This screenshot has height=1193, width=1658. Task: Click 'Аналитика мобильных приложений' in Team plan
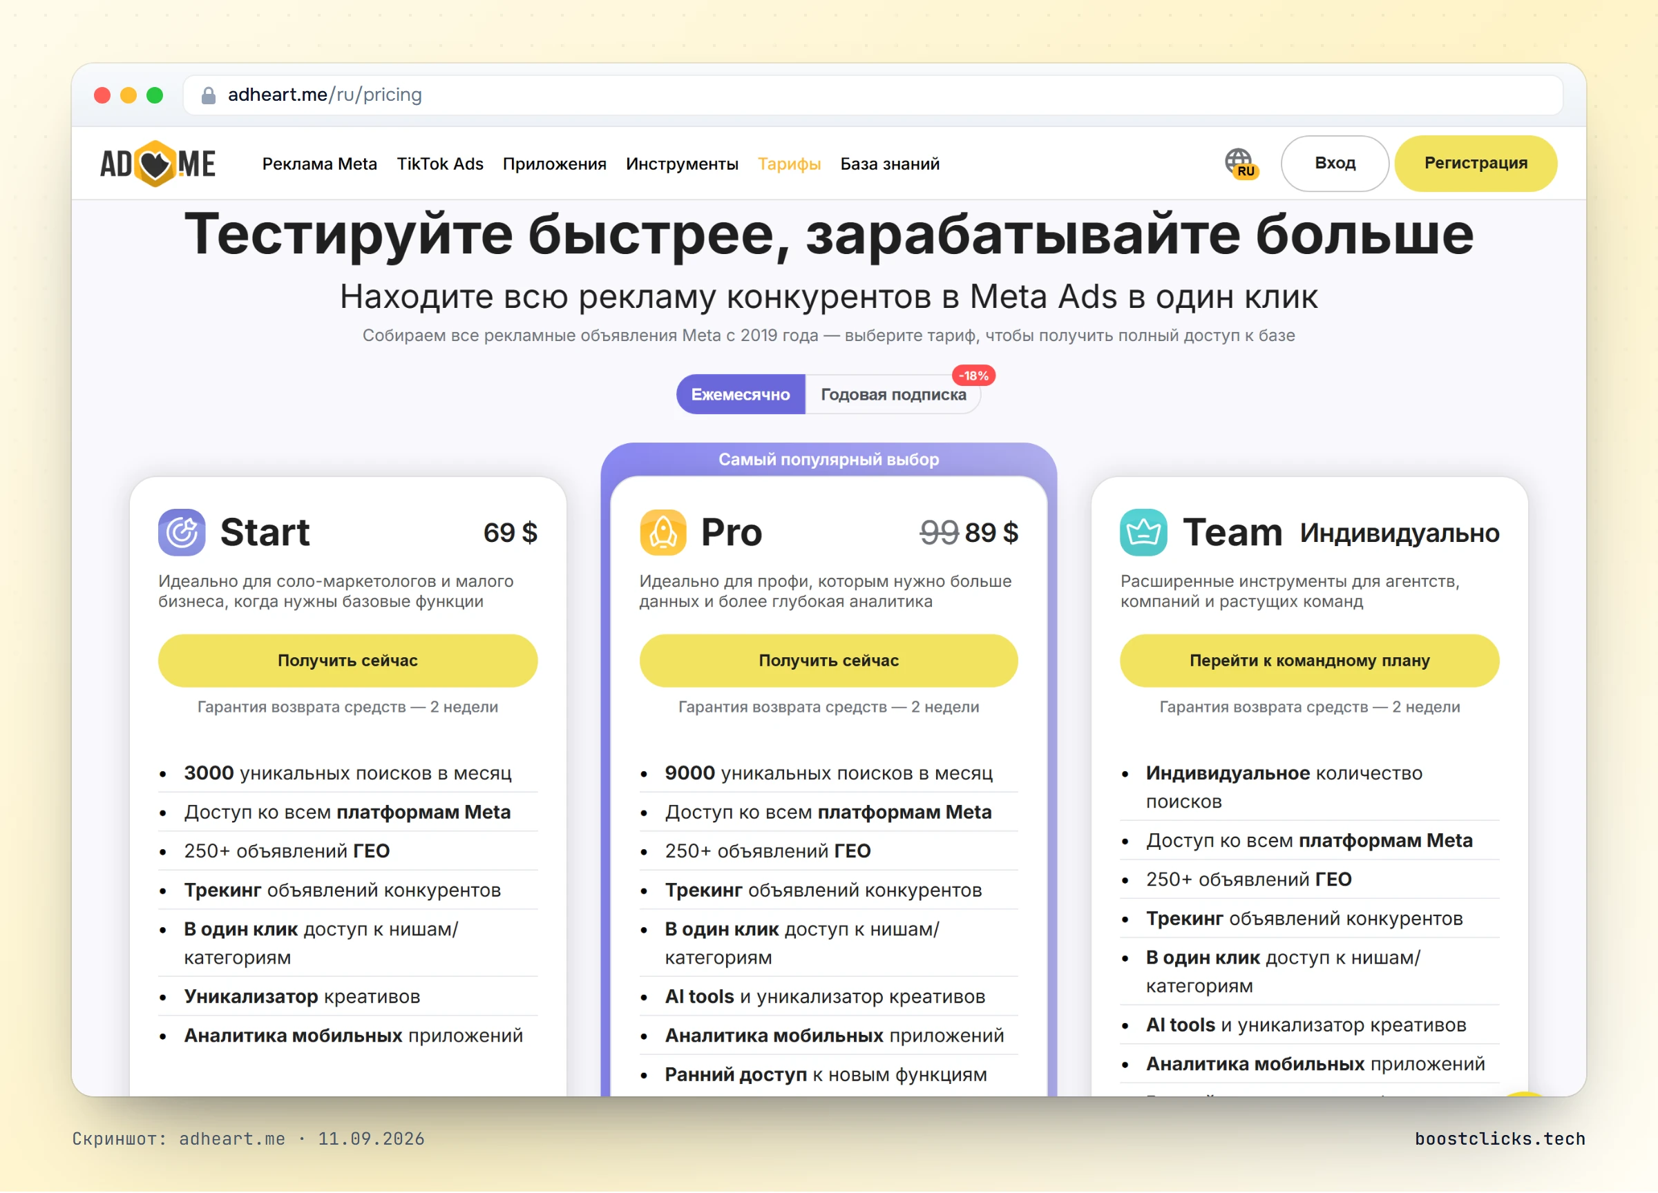[1316, 1064]
